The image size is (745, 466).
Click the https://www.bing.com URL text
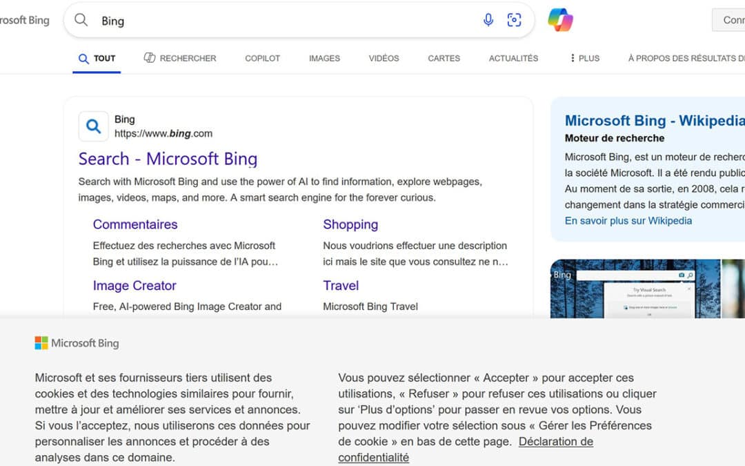point(163,134)
